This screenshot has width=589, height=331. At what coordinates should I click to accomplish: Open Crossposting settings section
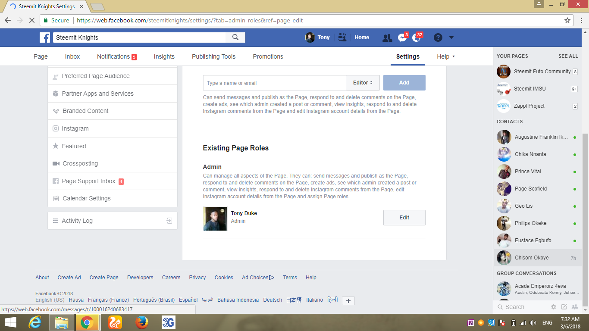point(112,163)
